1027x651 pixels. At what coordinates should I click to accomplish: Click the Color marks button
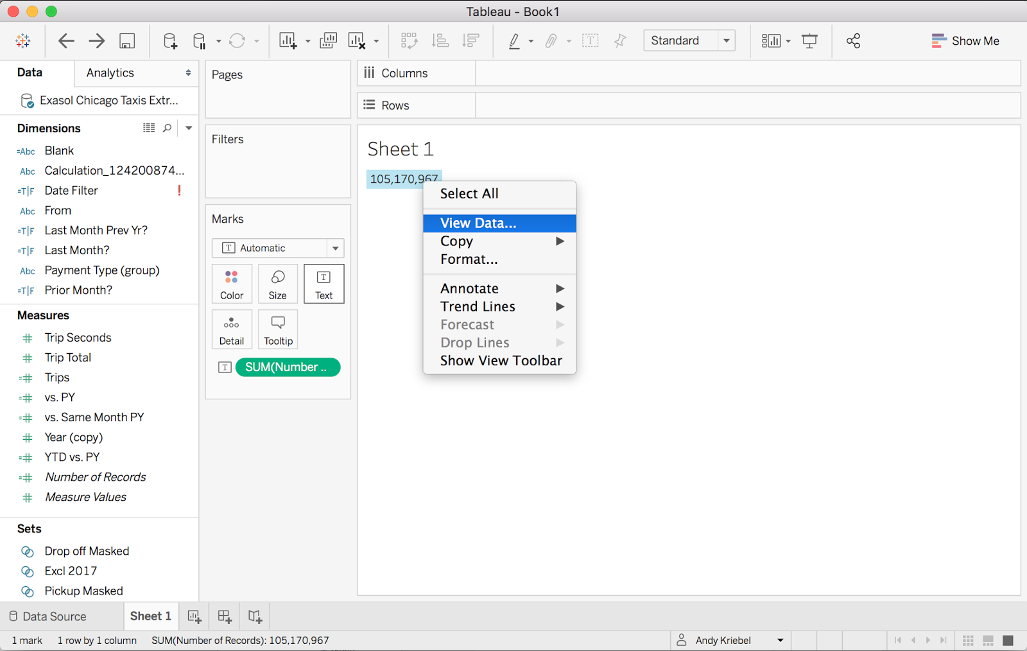click(x=232, y=284)
